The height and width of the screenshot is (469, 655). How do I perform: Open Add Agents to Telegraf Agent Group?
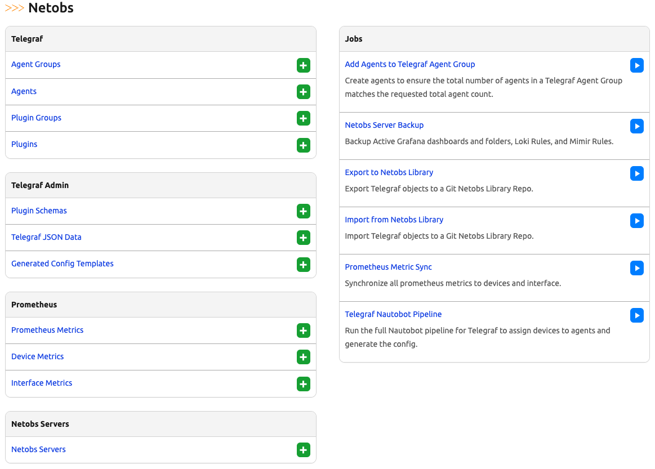409,64
